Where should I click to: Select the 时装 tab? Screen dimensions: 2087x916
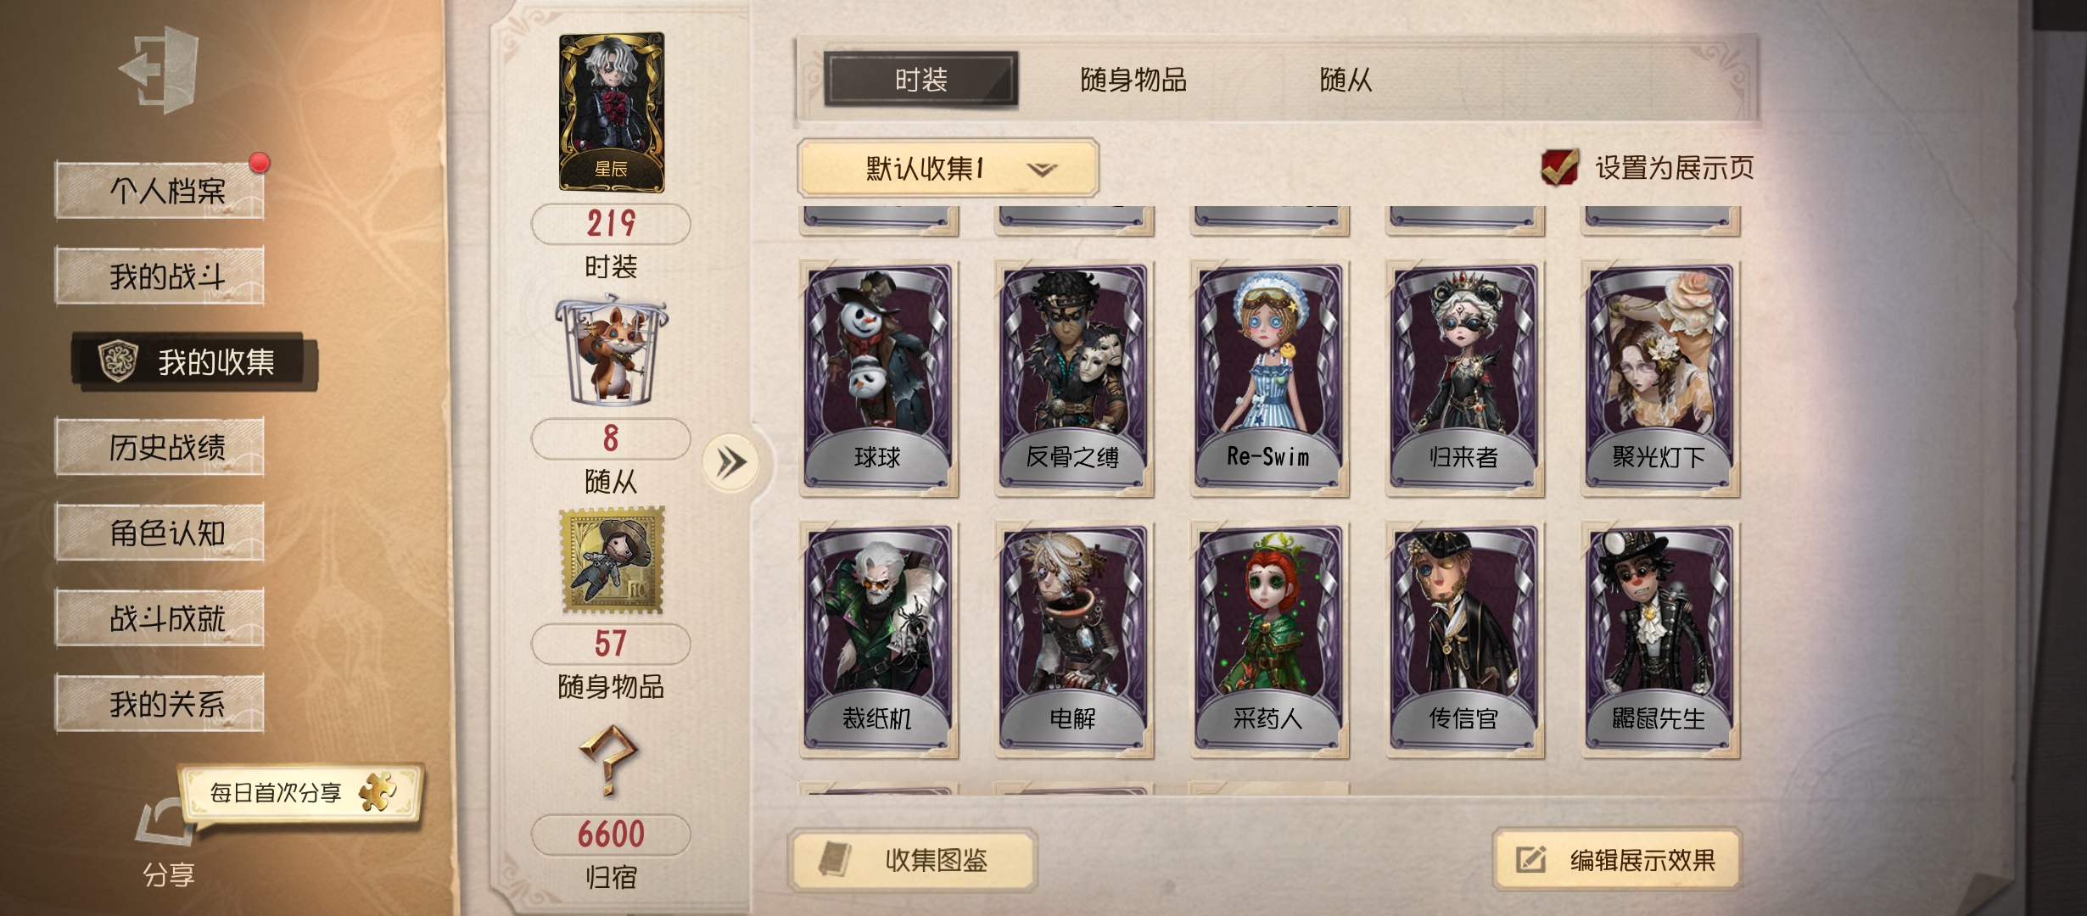(x=921, y=80)
